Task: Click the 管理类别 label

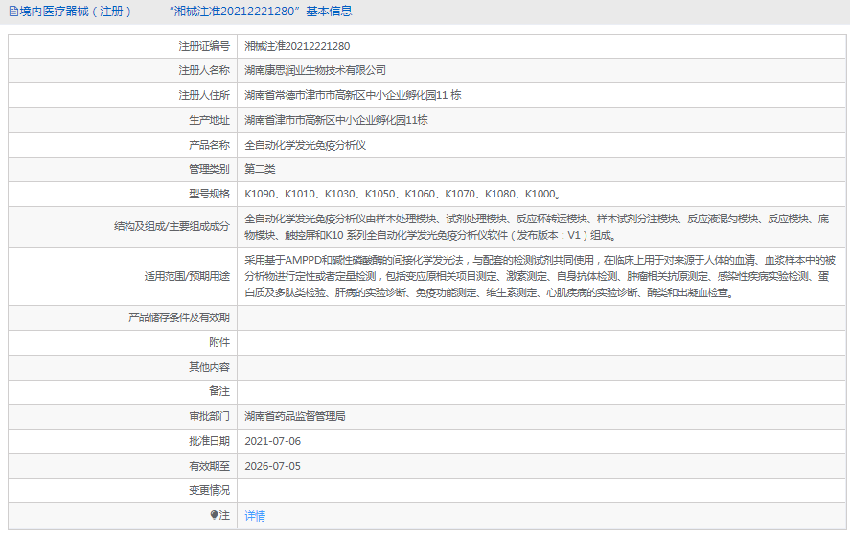Action: pos(209,169)
